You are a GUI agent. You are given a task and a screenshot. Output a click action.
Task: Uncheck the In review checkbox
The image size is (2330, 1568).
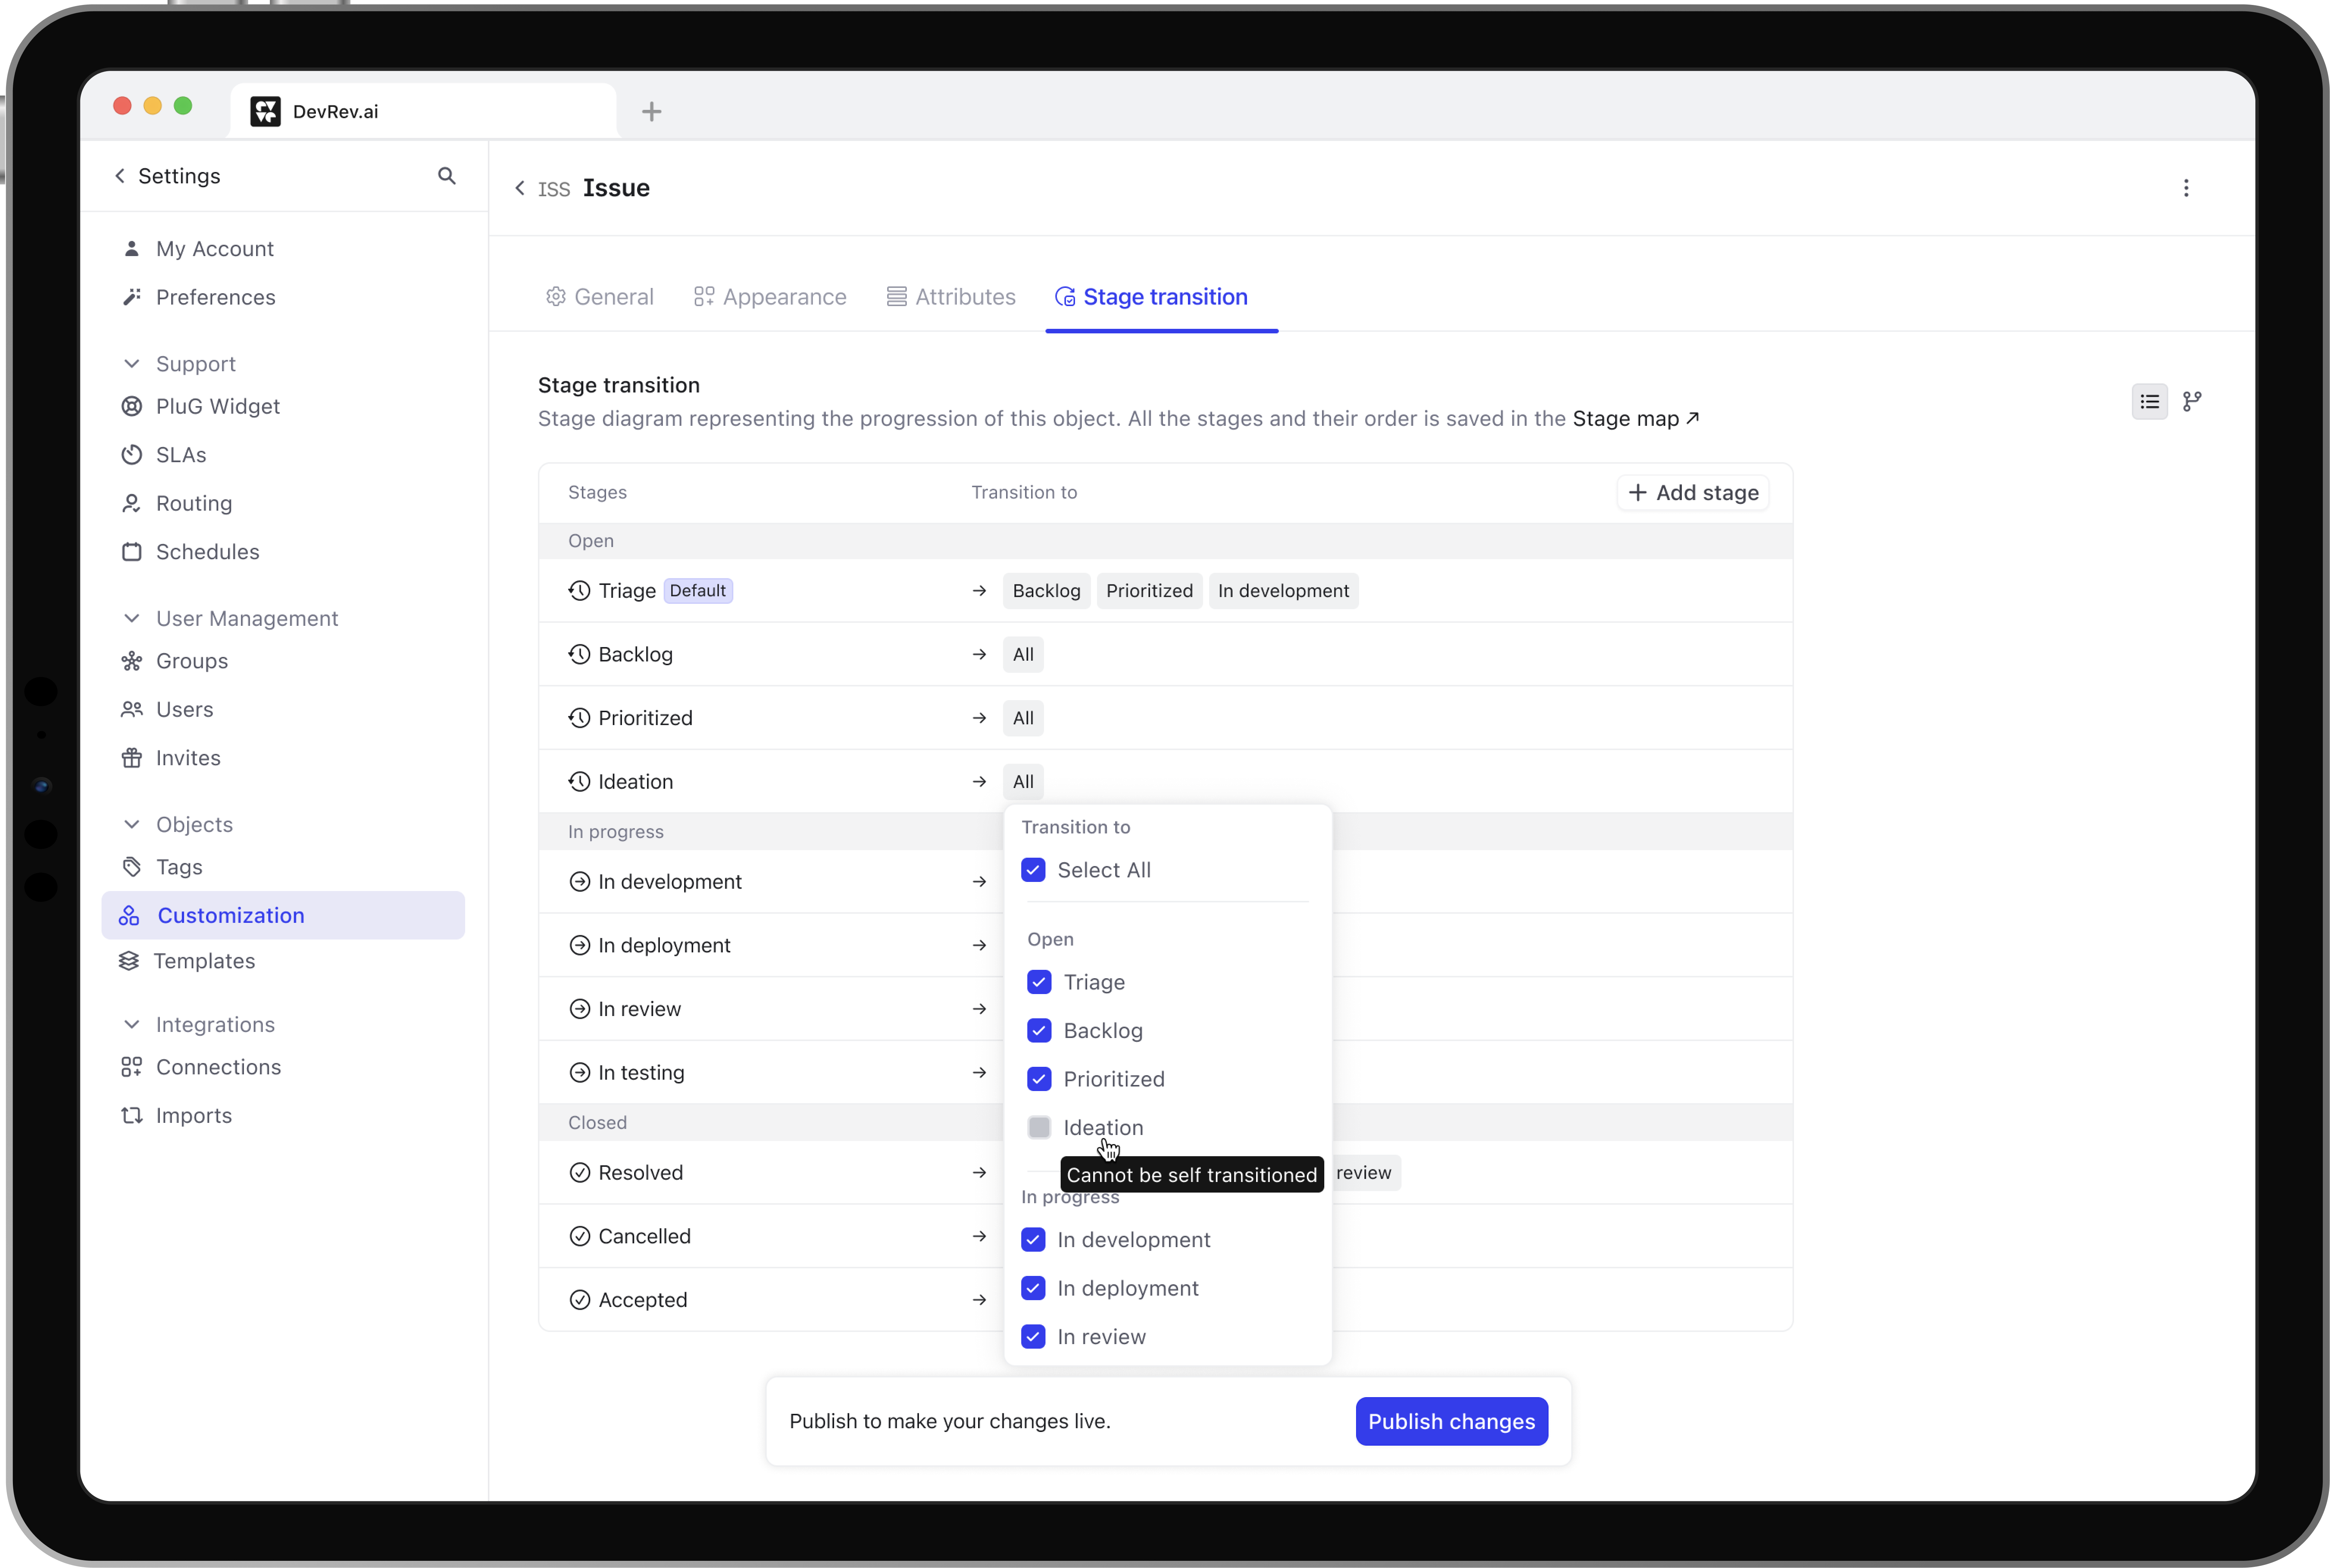[x=1033, y=1336]
